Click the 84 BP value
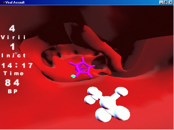The width and height of the screenshot is (174, 130). point(13,83)
